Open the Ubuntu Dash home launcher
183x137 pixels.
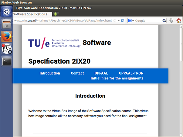(6, 12)
